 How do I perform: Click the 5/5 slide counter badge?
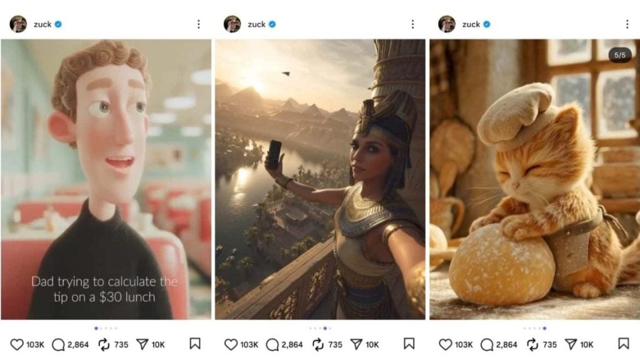tap(620, 55)
